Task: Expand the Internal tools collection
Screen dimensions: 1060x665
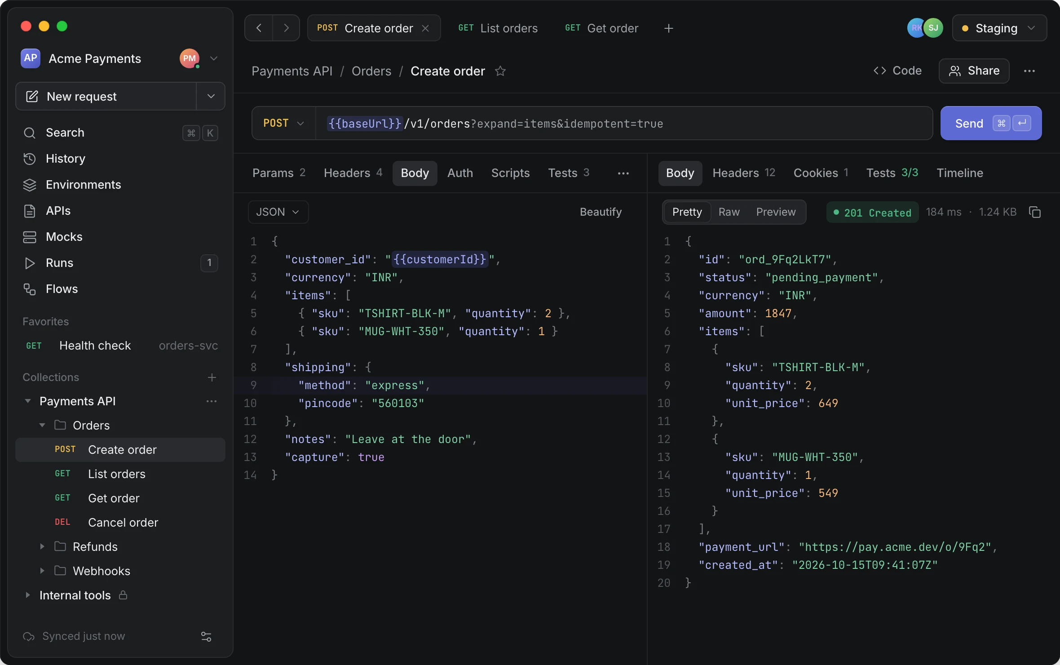Action: pos(28,595)
